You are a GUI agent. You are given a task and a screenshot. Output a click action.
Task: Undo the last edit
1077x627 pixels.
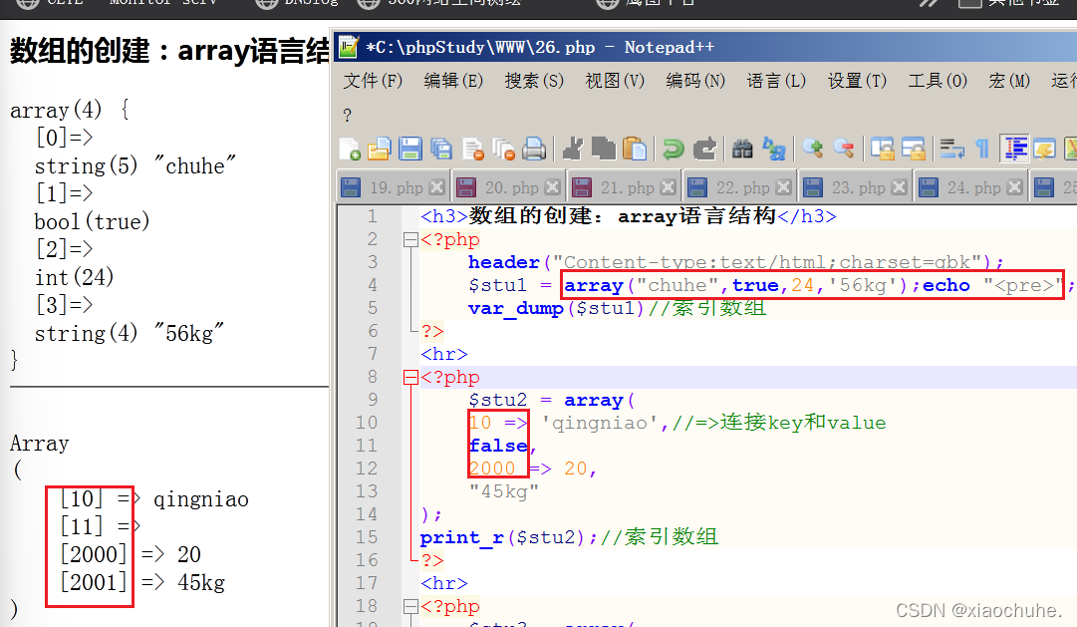coord(673,149)
